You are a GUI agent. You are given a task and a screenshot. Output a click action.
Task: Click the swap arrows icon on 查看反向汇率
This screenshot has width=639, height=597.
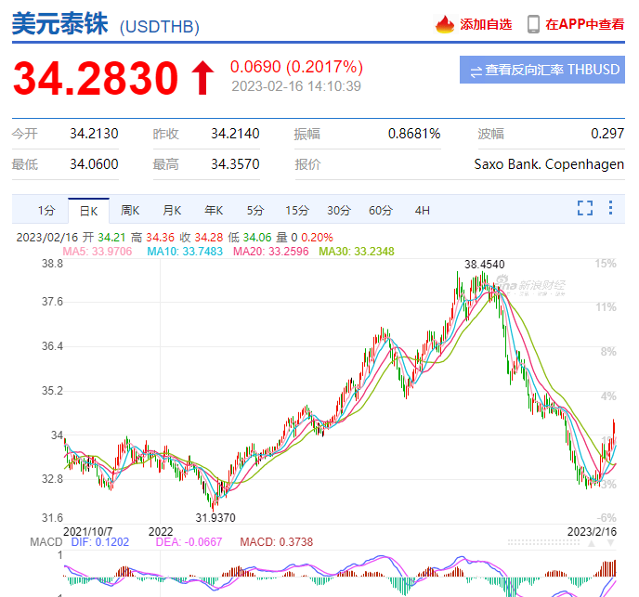(476, 71)
